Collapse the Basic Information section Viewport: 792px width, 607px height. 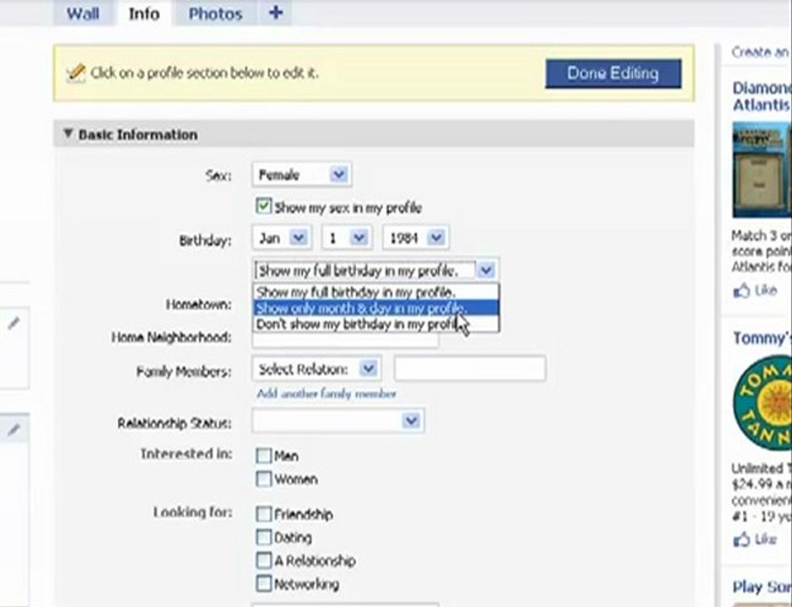click(68, 134)
